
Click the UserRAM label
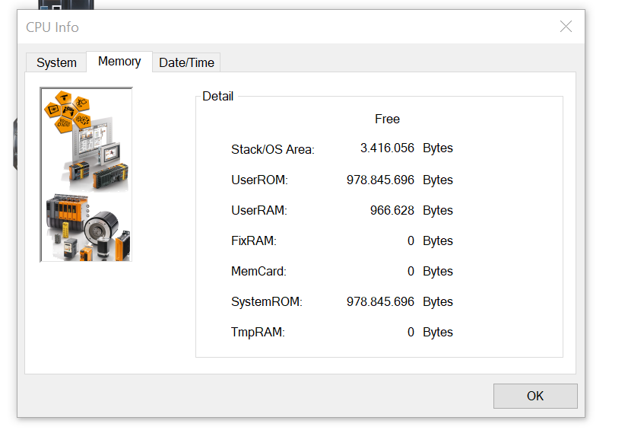[259, 210]
